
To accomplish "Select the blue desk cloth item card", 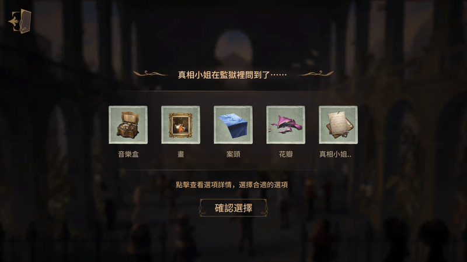I will tap(233, 125).
